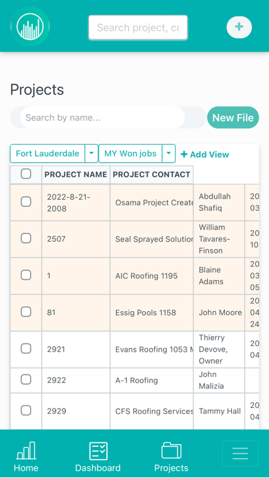The width and height of the screenshot is (269, 478).
Task: Add a new view with Add View
Action: (x=204, y=155)
